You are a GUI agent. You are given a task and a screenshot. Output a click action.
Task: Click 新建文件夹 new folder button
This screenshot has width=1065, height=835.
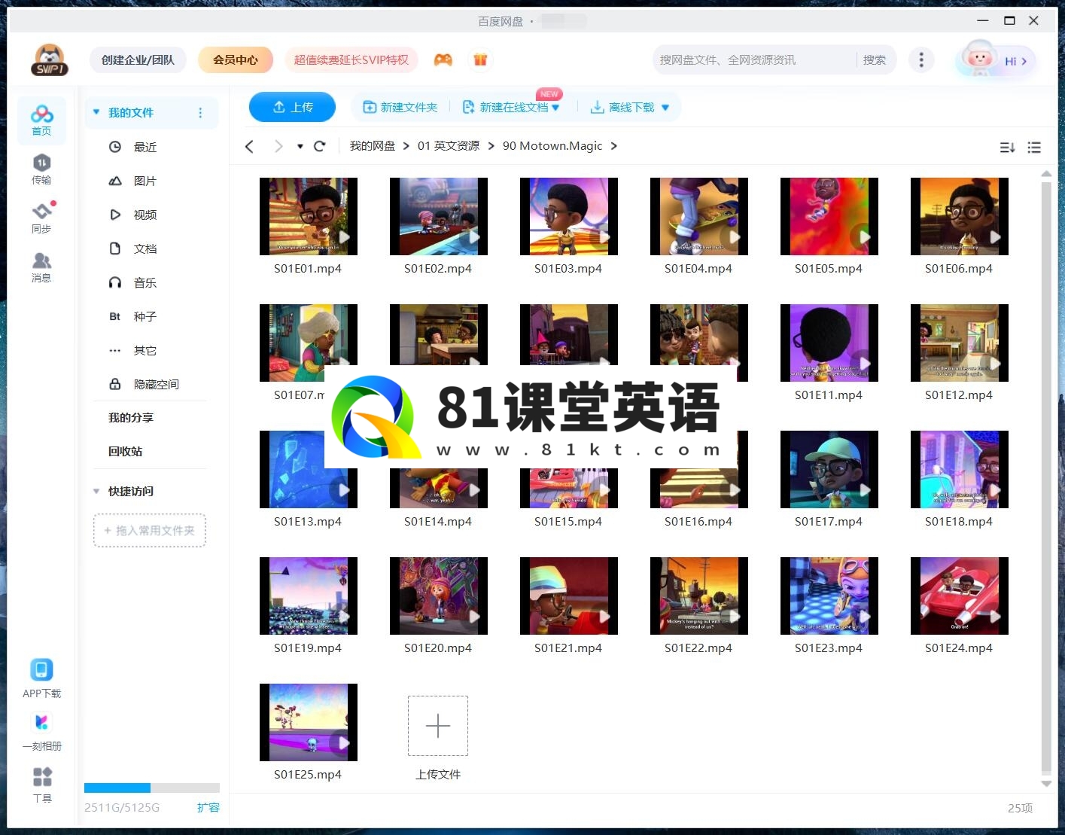pos(400,108)
